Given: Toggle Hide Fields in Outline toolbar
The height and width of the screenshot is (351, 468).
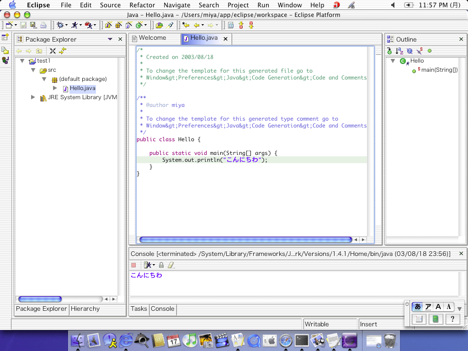Looking at the screenshot, I should tap(409, 51).
